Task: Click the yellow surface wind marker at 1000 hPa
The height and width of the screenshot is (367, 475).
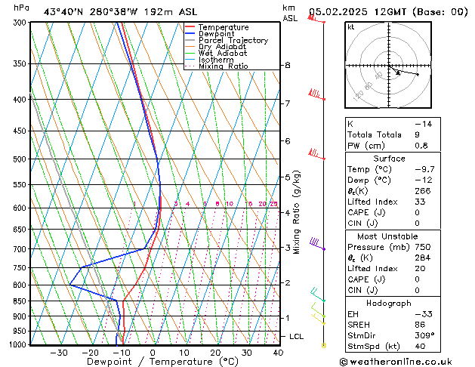Action: point(323,345)
